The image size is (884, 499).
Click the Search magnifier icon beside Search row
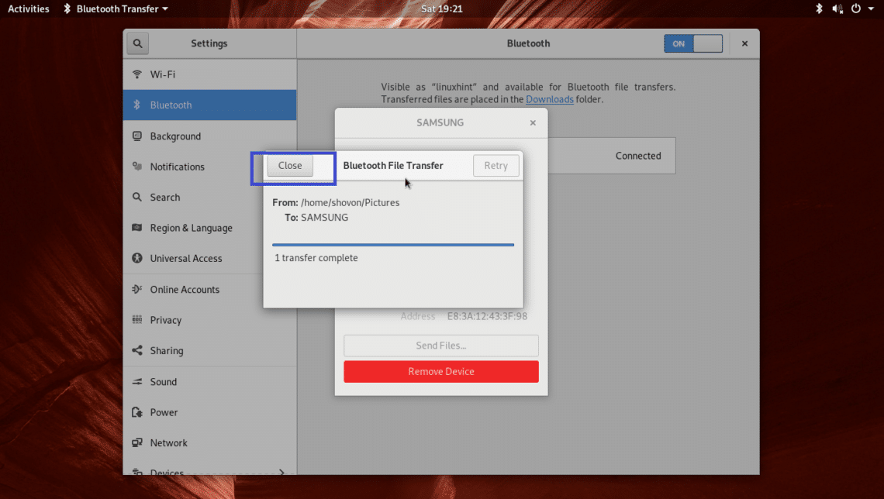point(137,197)
